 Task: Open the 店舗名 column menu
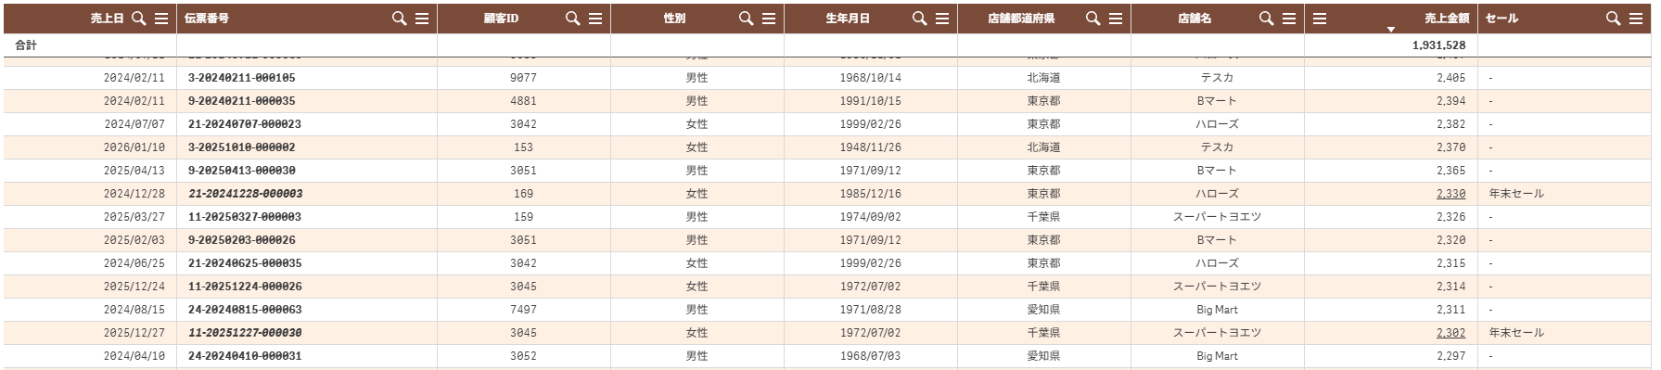click(x=1289, y=19)
